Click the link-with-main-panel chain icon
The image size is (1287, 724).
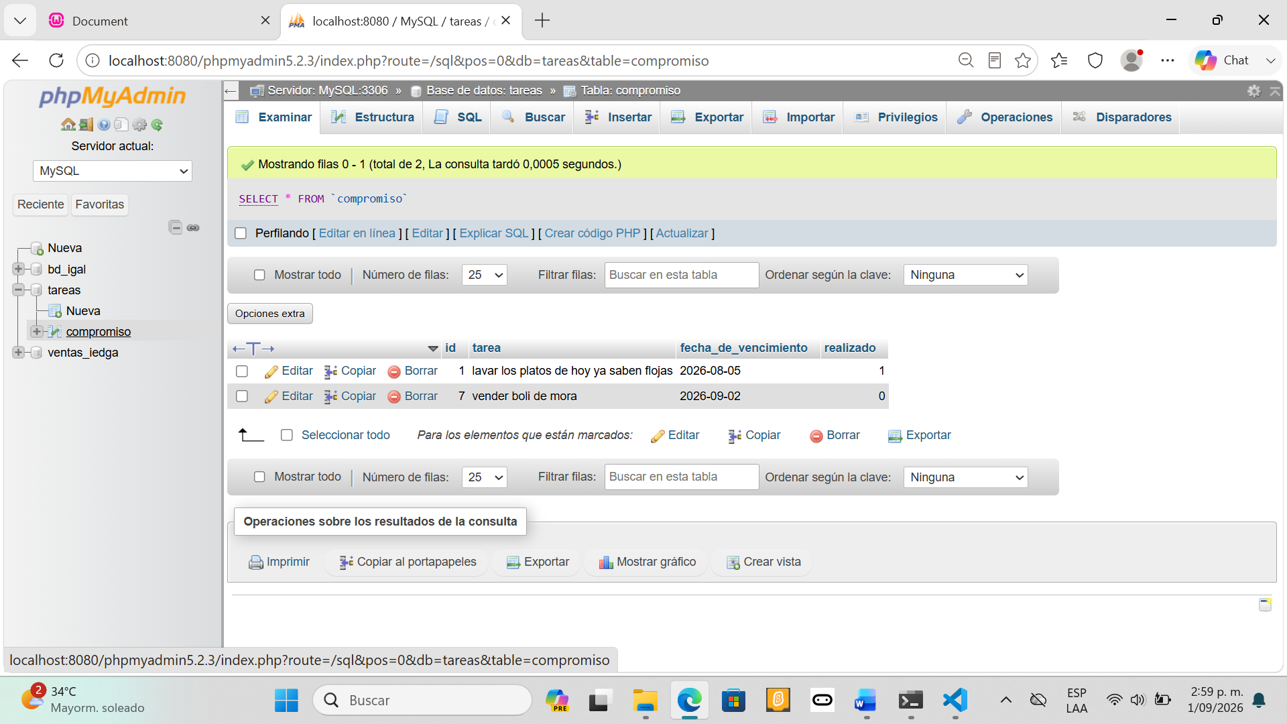point(193,227)
